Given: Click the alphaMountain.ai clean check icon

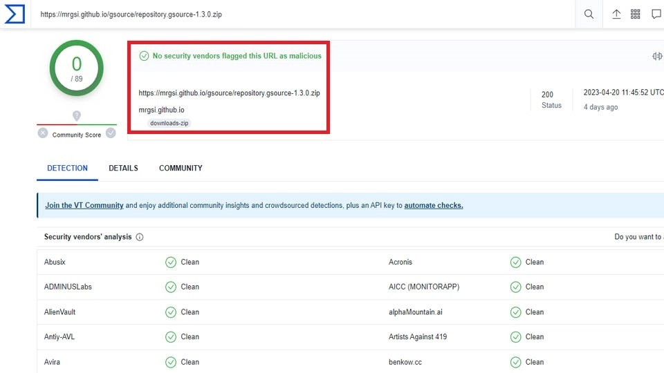Looking at the screenshot, I should pyautogui.click(x=515, y=312).
